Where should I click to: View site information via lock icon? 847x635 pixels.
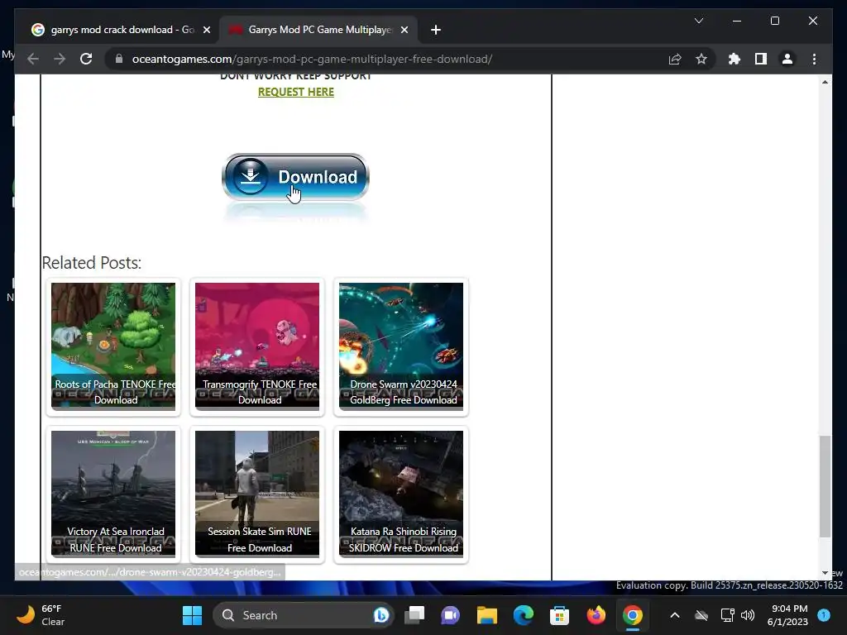click(119, 59)
